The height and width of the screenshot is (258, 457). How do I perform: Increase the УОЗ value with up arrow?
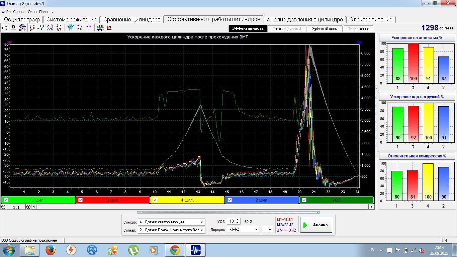pos(238,220)
